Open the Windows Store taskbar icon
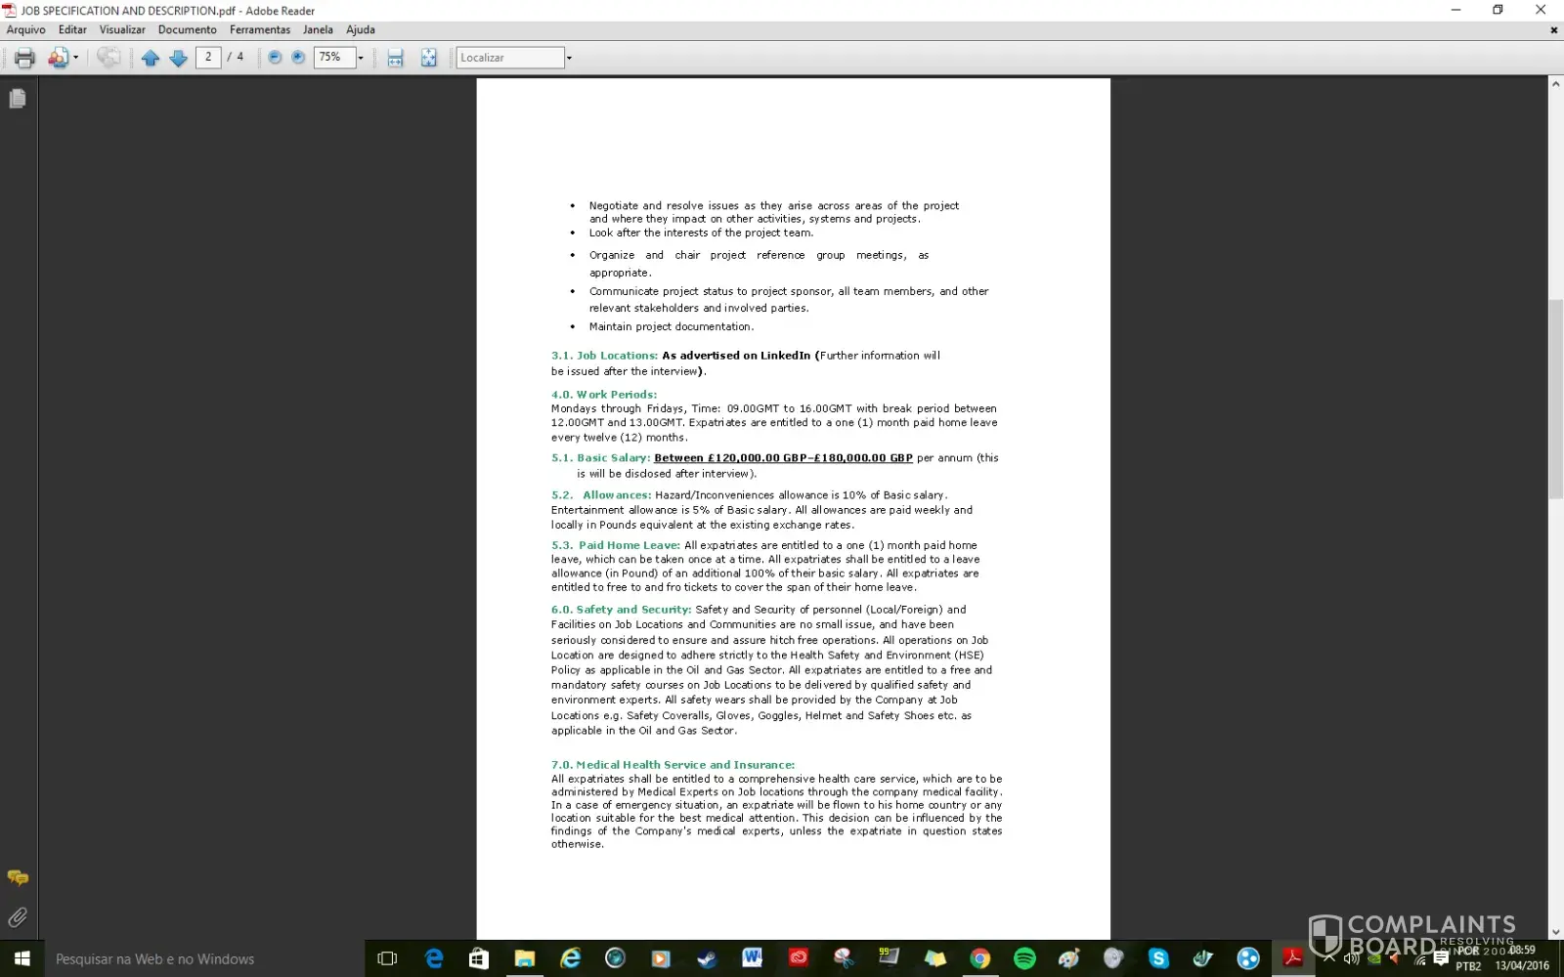Viewport: 1564px width, 977px height. [x=479, y=958]
